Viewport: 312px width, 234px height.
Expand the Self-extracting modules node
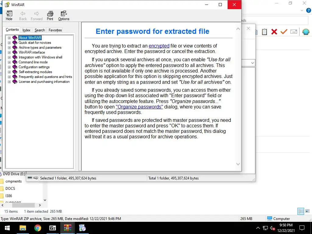coord(9,72)
